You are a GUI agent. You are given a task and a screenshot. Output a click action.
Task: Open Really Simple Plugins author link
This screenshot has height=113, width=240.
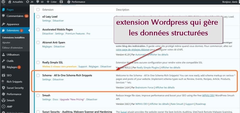[148, 67]
